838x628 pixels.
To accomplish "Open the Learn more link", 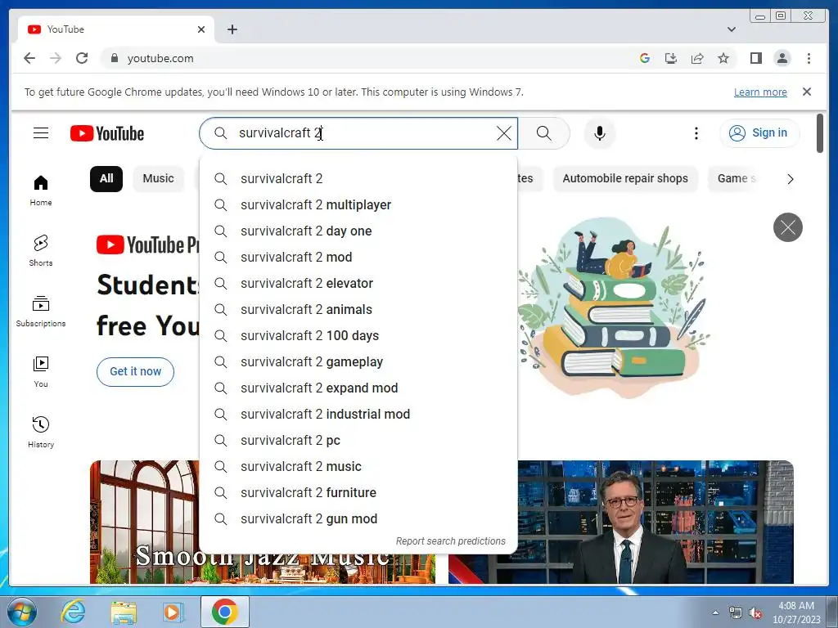I will pos(760,92).
